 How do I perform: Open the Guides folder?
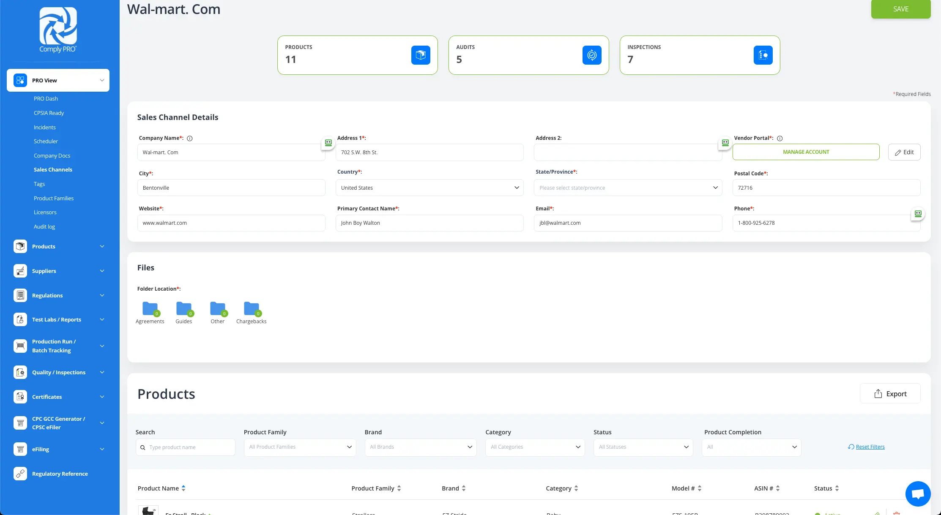pos(183,309)
